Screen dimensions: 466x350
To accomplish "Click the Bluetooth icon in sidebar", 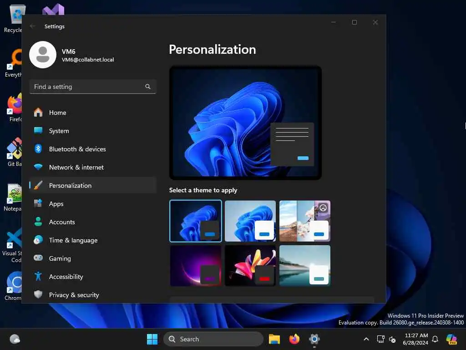I will 38,149.
